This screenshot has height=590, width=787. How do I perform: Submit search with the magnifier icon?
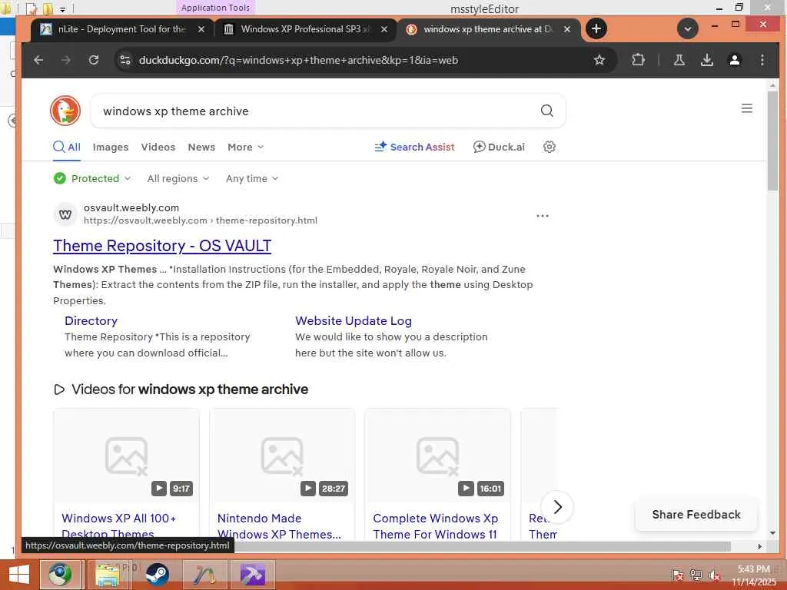point(546,111)
